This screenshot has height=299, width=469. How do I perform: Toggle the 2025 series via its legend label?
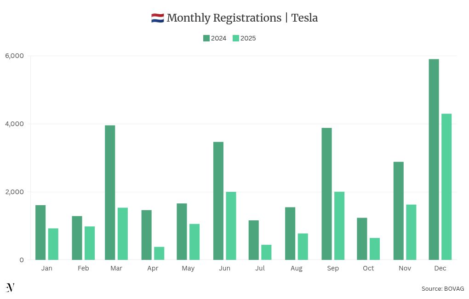248,38
